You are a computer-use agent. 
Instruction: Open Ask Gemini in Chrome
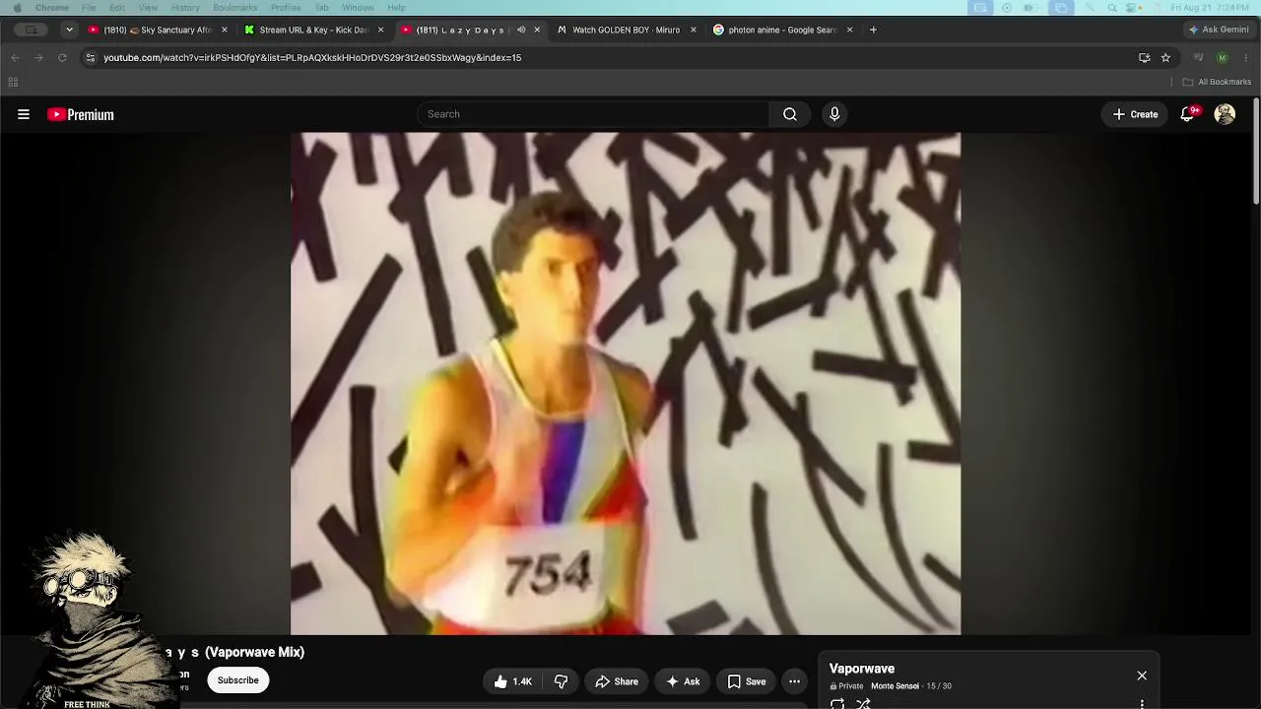point(1219,30)
